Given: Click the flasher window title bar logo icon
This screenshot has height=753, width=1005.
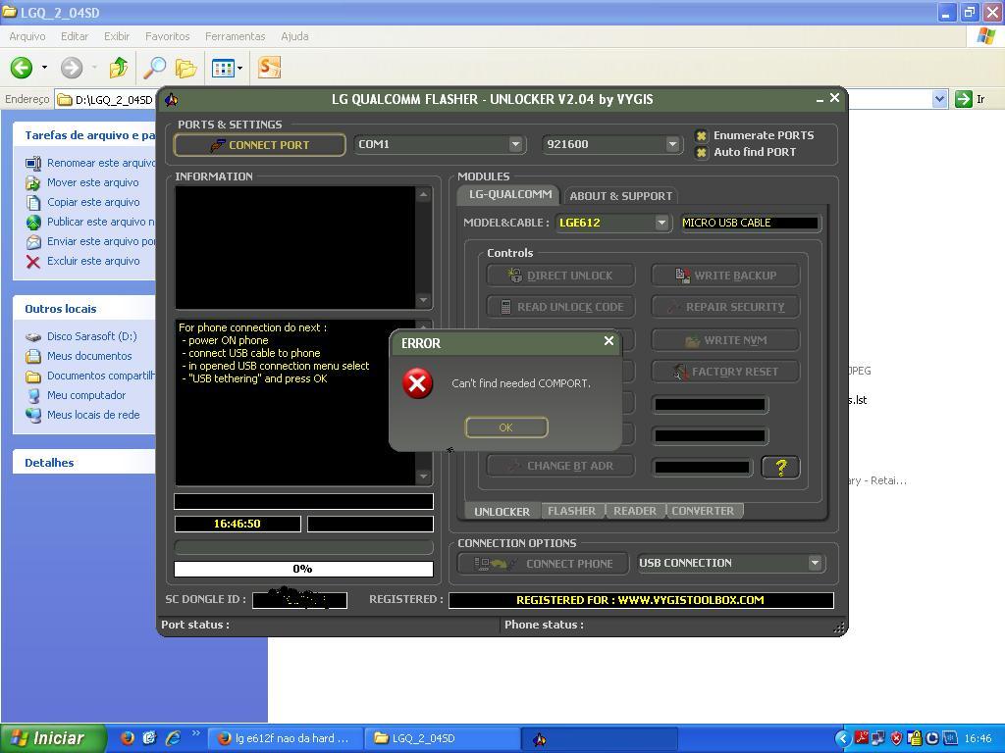Looking at the screenshot, I should point(172,99).
